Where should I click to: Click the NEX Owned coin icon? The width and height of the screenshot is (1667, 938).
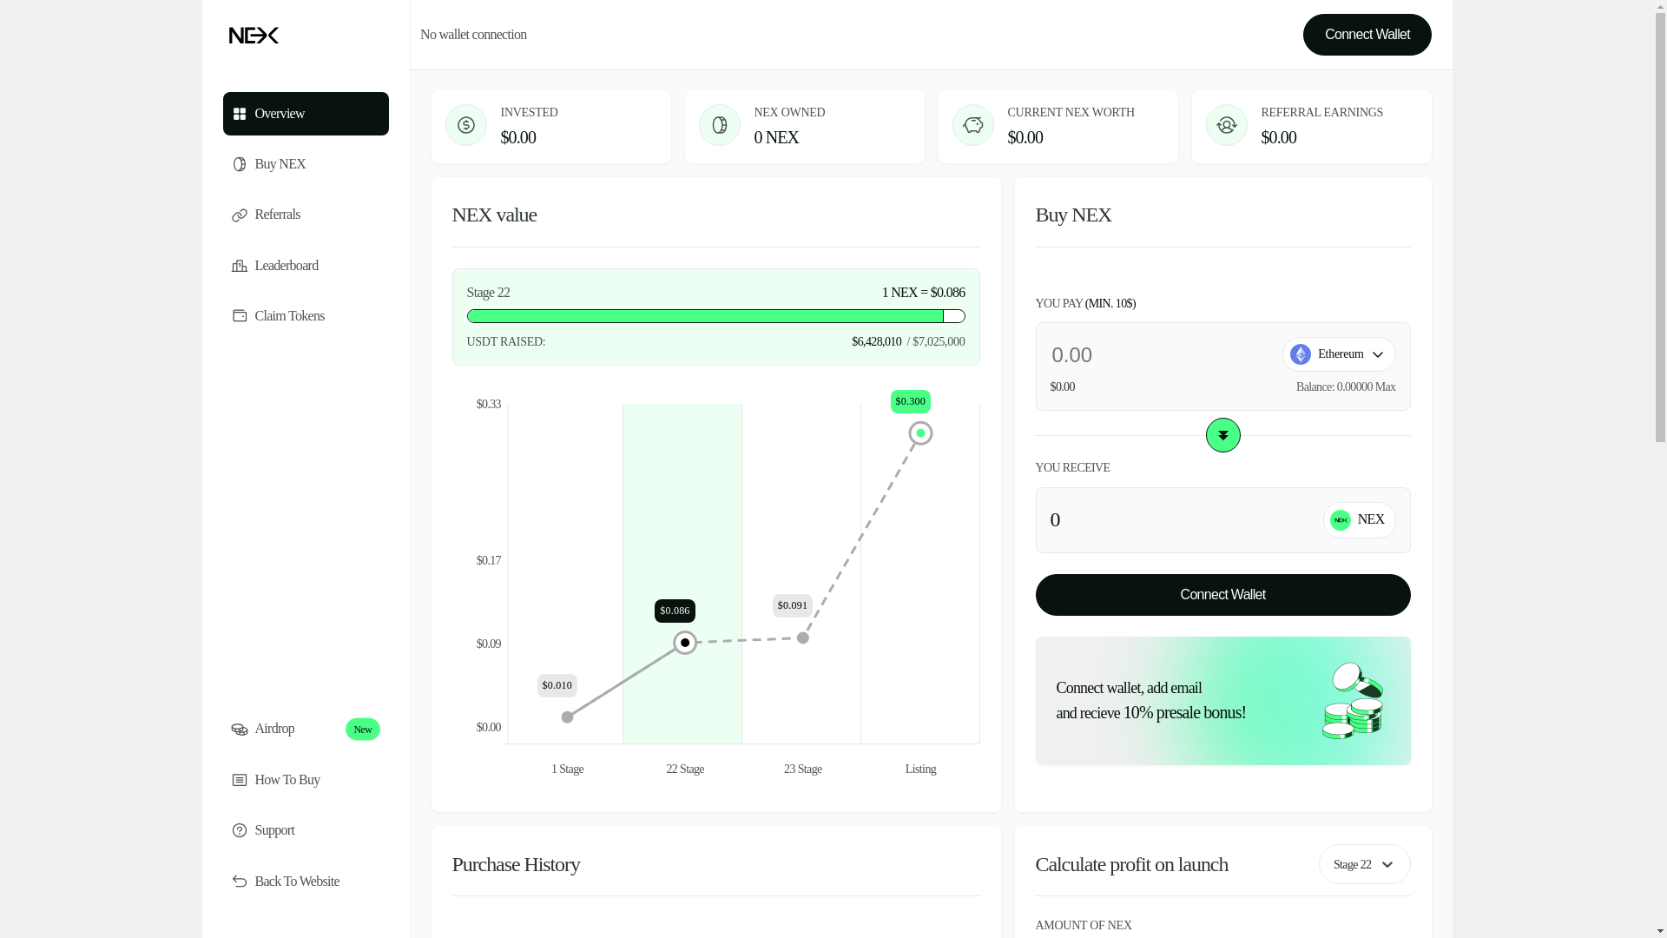(x=720, y=125)
